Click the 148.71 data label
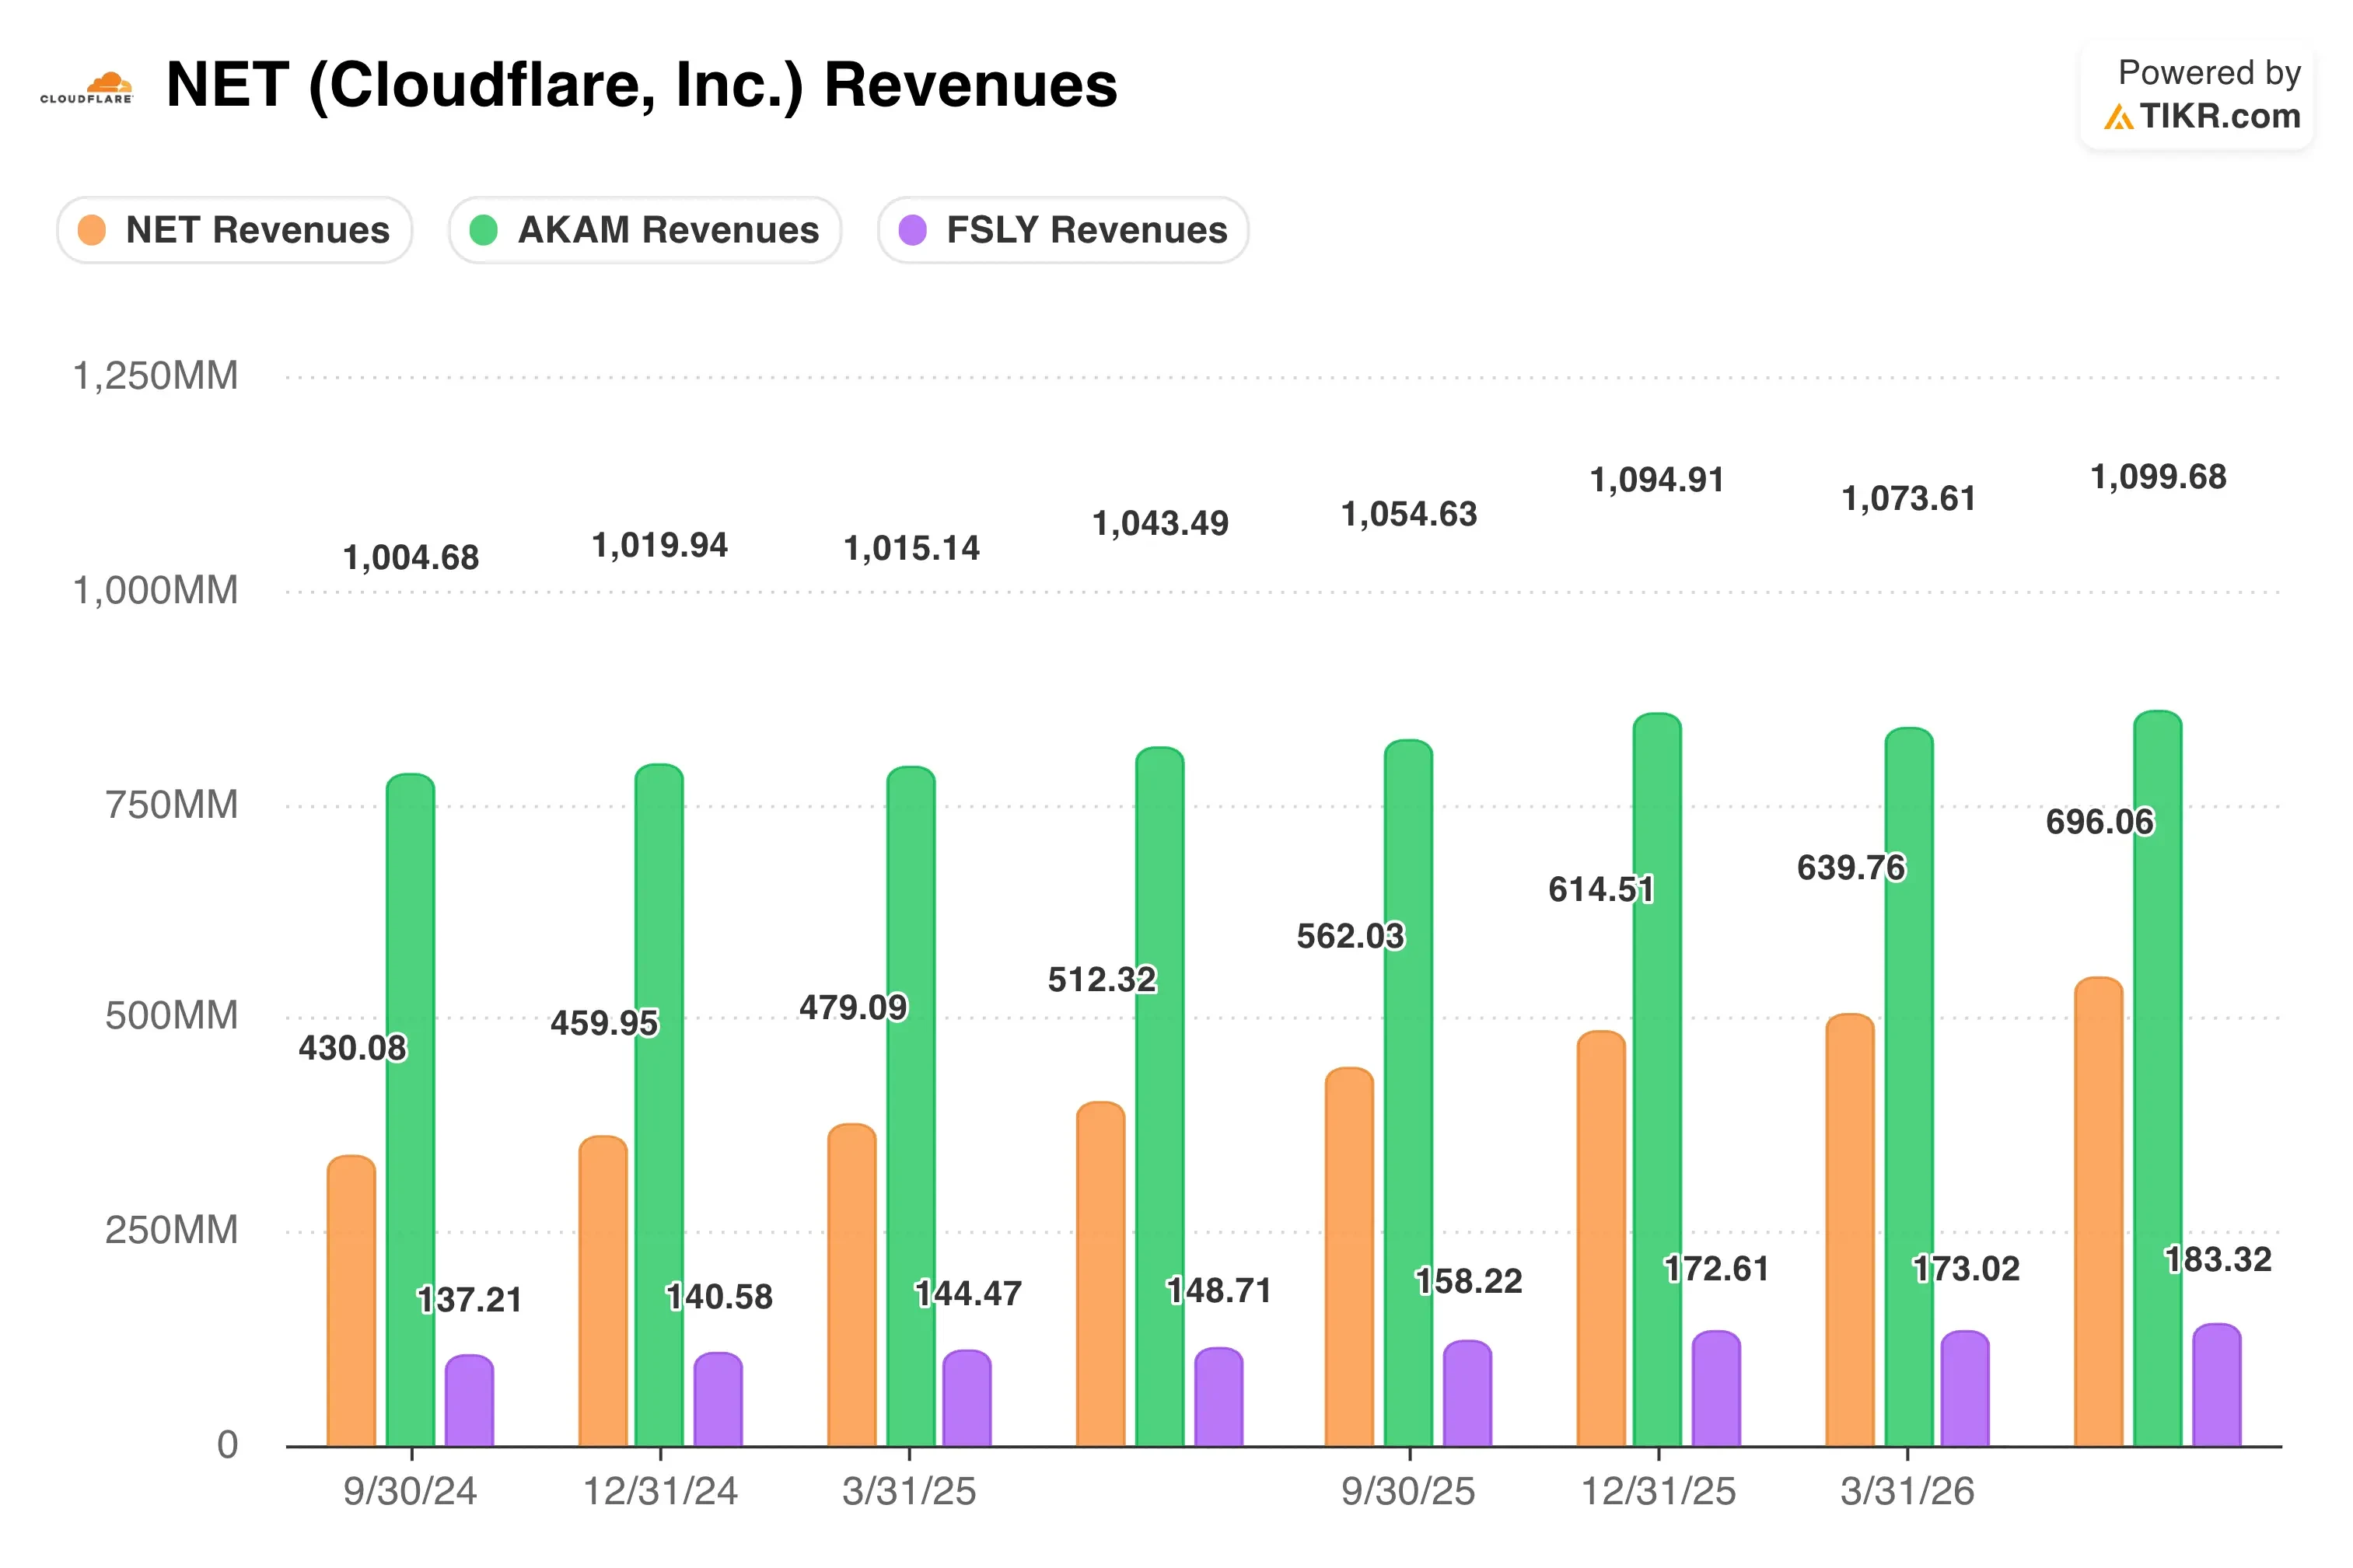Image resolution: width=2353 pixels, height=1568 pixels. [x=1219, y=1291]
